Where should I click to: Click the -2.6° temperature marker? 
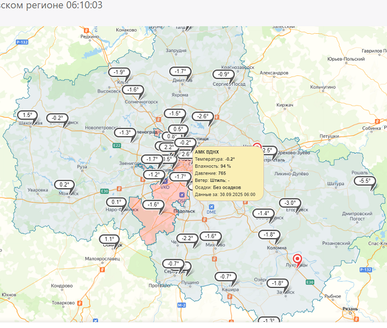click(203, 116)
